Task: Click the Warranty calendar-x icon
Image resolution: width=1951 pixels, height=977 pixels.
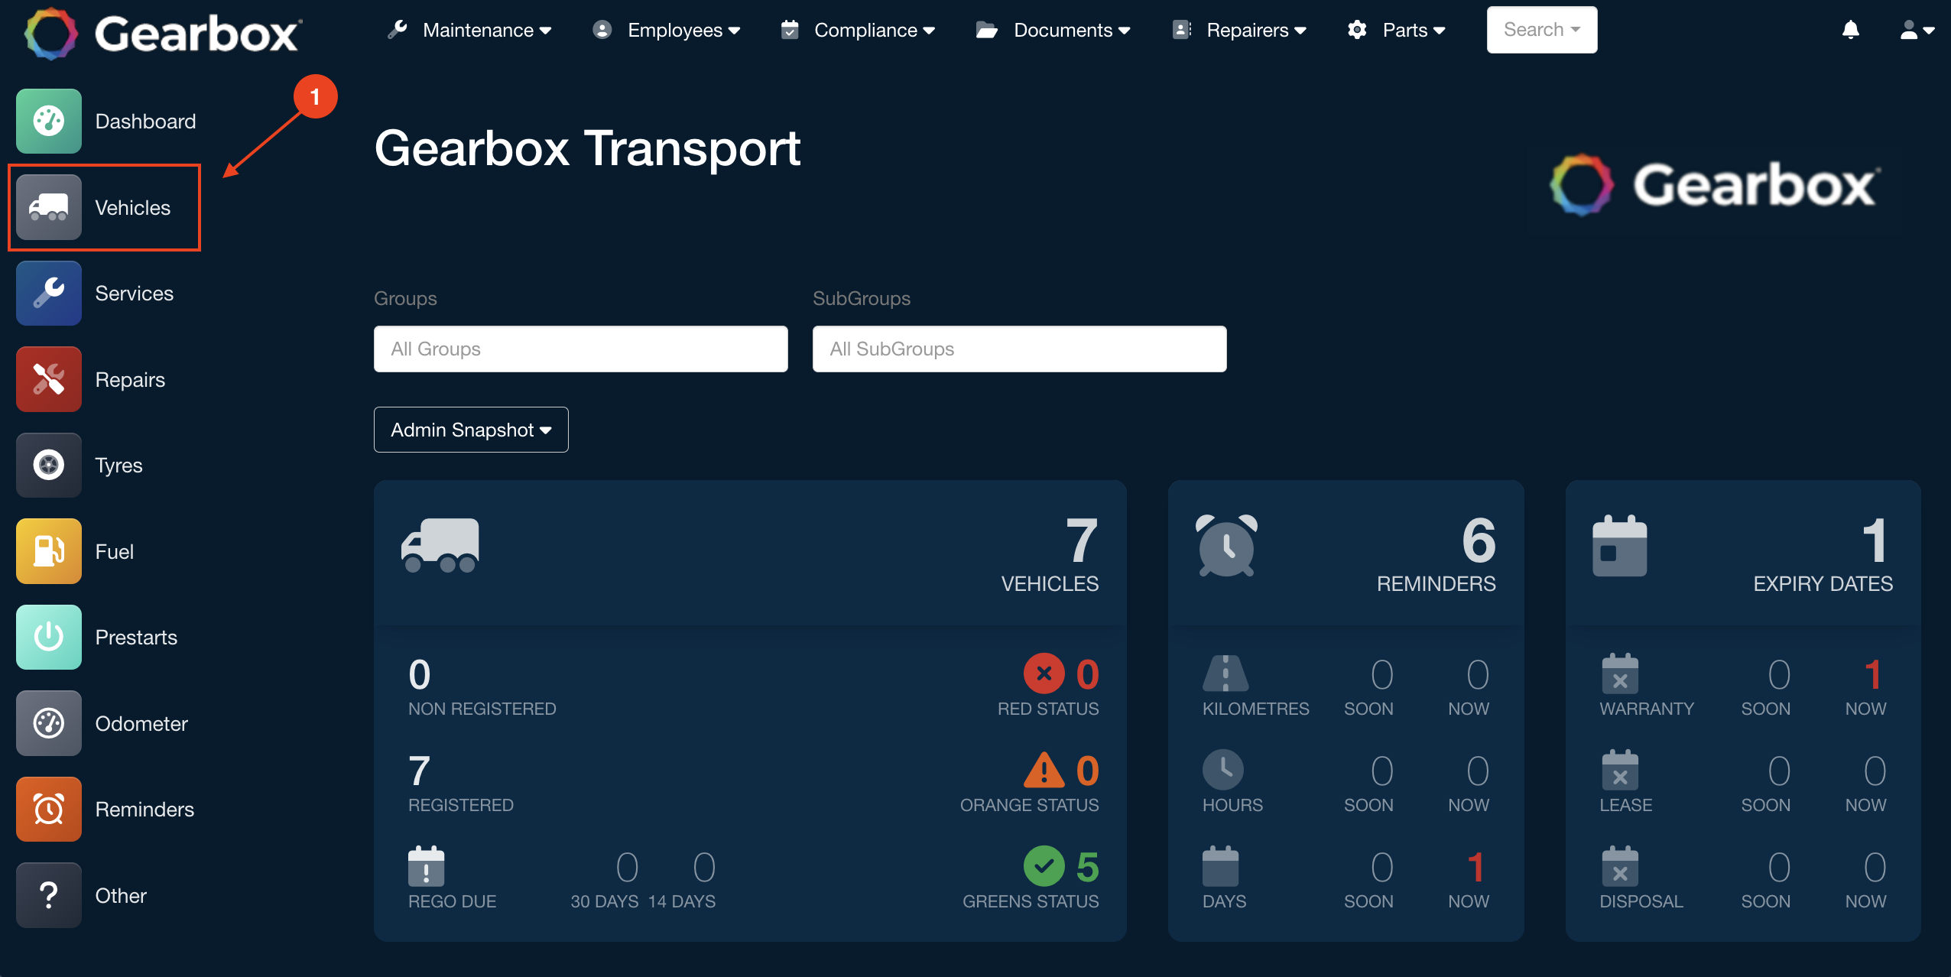Action: tap(1620, 674)
